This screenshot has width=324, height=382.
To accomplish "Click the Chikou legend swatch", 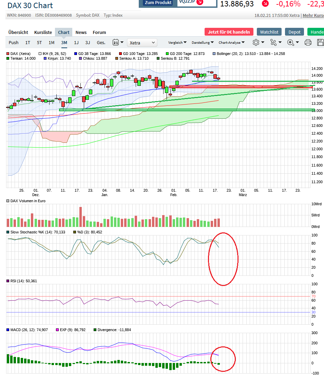I will pyautogui.click(x=80, y=58).
